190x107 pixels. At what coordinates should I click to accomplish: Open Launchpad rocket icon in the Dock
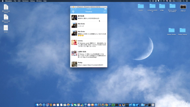[40, 105]
